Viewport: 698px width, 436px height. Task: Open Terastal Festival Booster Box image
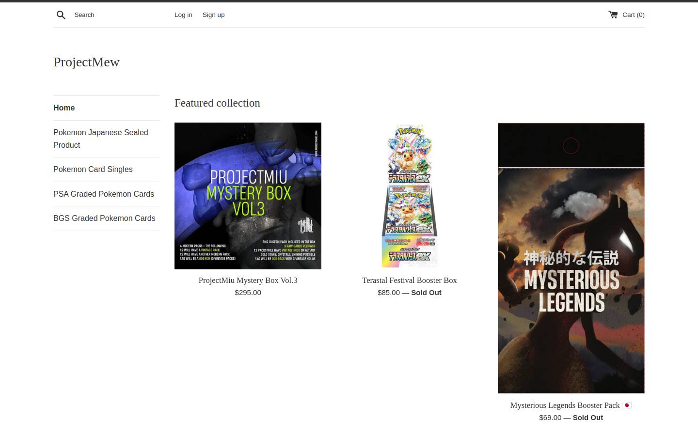[410, 196]
